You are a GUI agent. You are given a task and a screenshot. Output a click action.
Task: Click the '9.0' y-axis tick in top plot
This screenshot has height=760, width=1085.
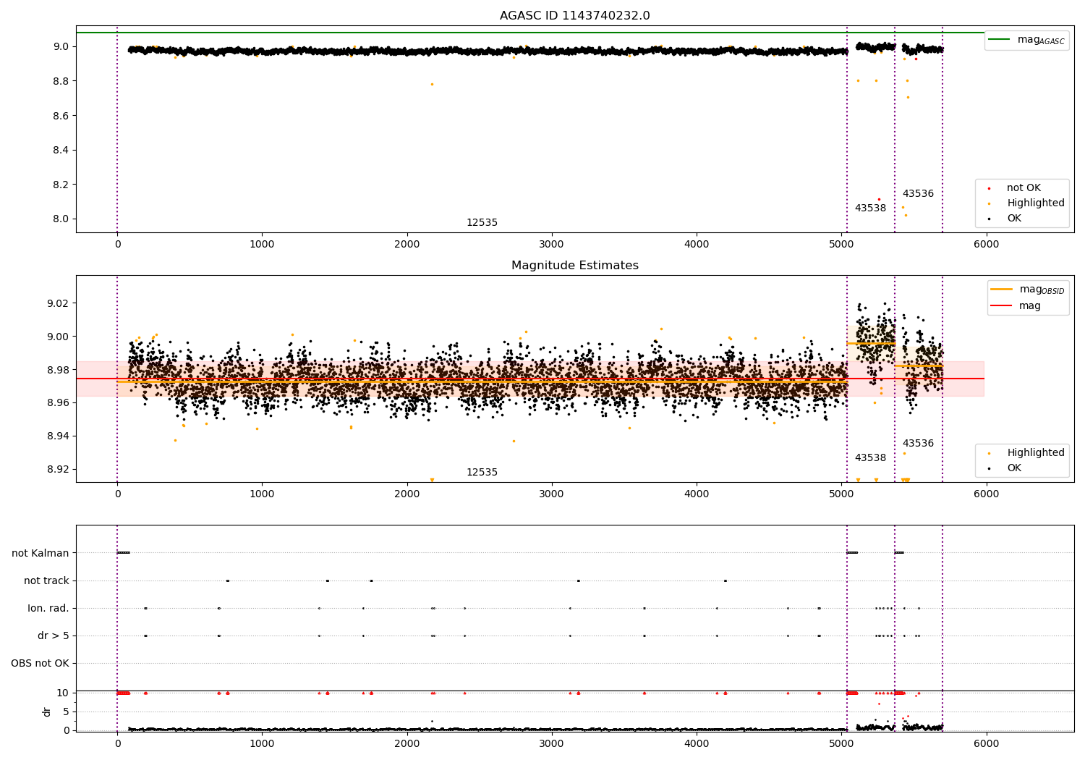tap(60, 47)
